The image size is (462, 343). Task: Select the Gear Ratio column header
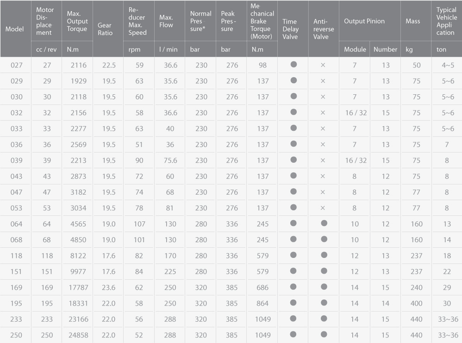pos(105,29)
